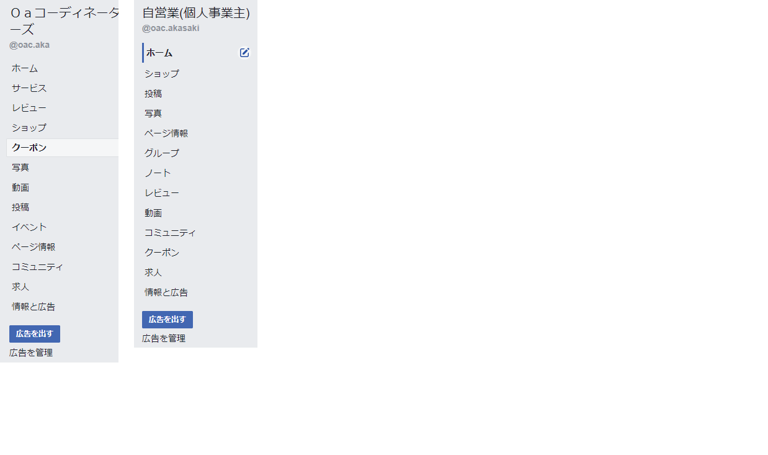Go to 写真 in the left sidebar

coord(20,168)
